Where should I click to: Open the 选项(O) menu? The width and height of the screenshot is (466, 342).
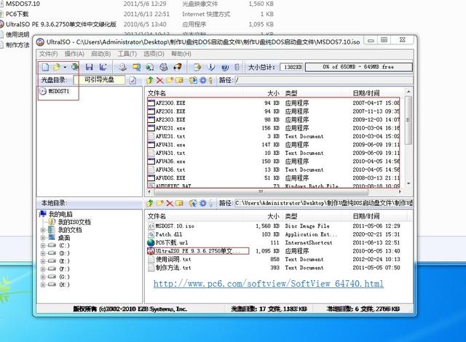click(154, 54)
